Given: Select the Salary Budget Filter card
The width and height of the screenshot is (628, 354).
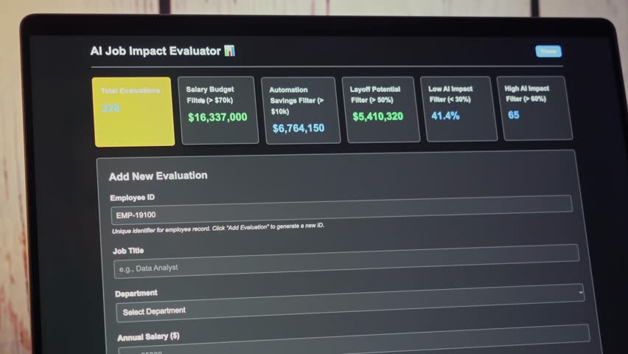Looking at the screenshot, I should 218,110.
